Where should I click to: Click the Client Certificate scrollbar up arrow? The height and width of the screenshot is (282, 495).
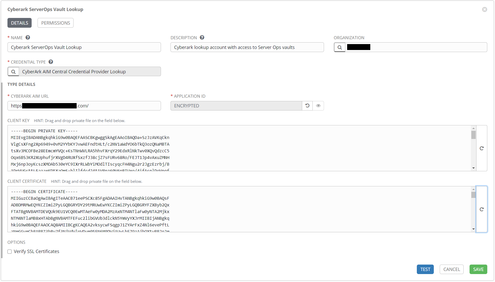coord(473,189)
